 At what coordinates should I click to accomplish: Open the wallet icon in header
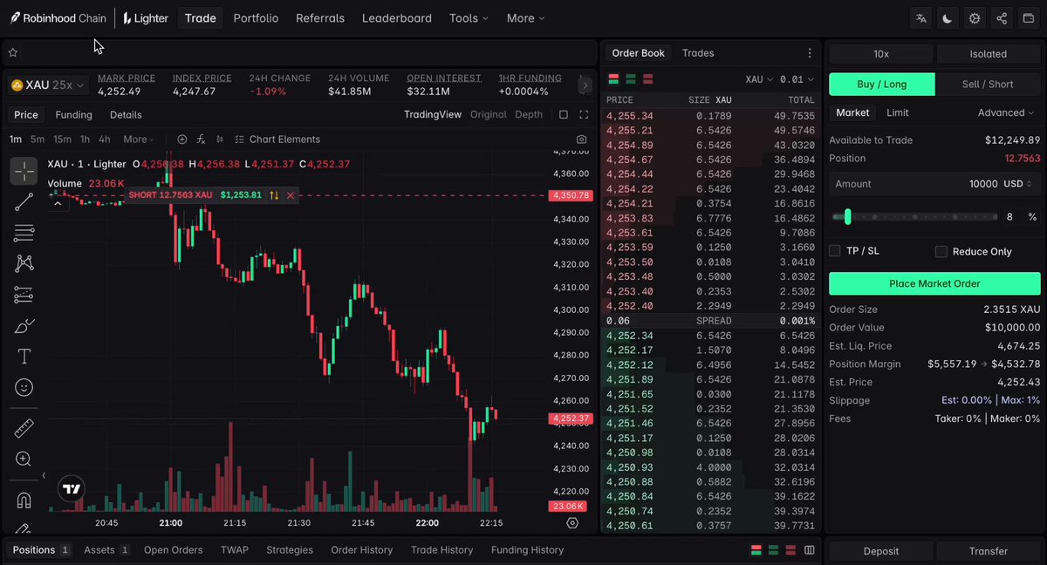click(1029, 18)
